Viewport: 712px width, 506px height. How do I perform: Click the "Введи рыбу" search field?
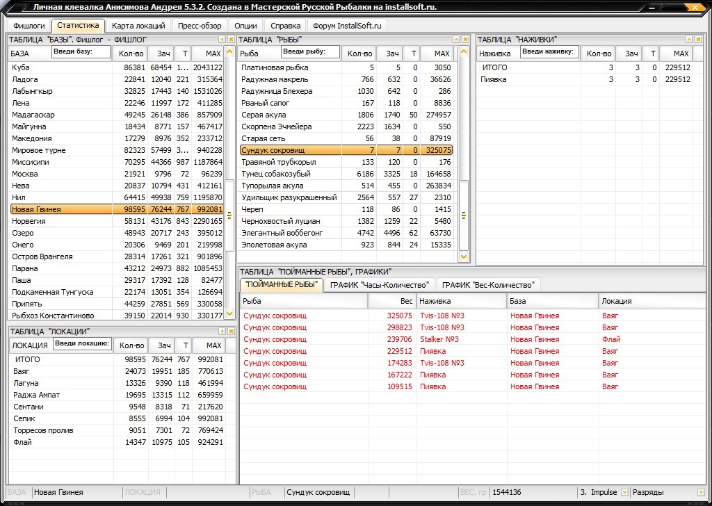click(x=310, y=52)
